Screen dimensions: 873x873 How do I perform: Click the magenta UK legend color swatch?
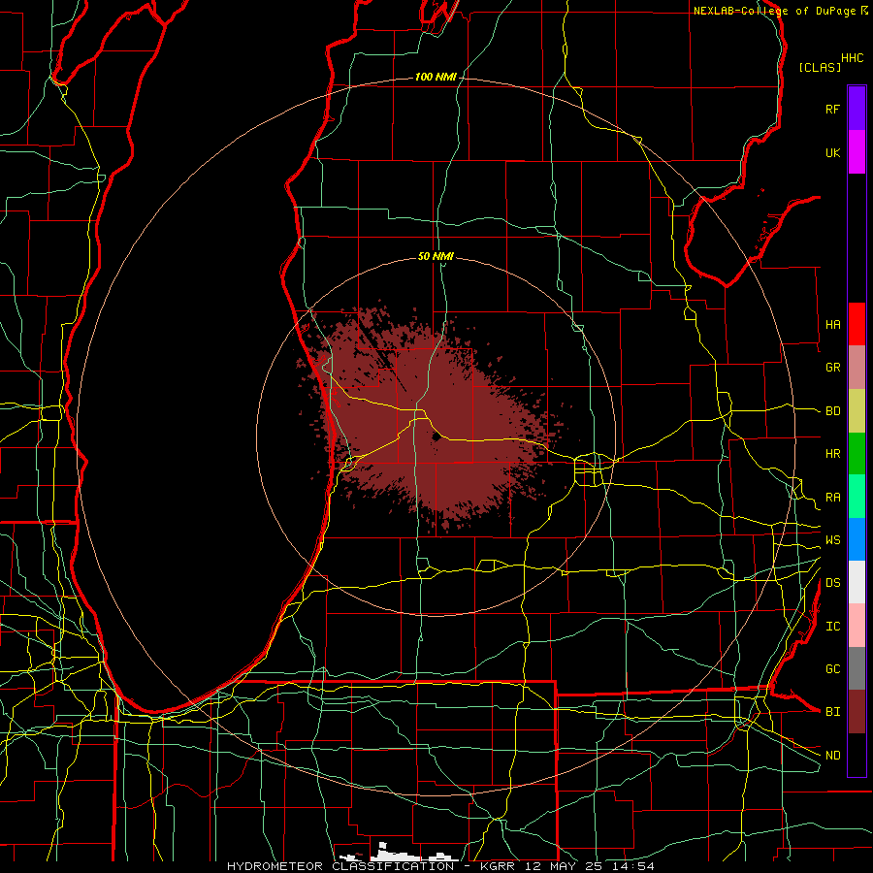857,152
